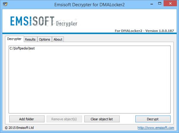The image size is (179, 133).
Task: Show the About tab
Action: pyautogui.click(x=58, y=39)
